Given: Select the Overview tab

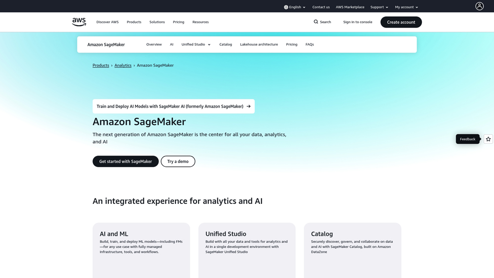Looking at the screenshot, I should click(x=154, y=44).
